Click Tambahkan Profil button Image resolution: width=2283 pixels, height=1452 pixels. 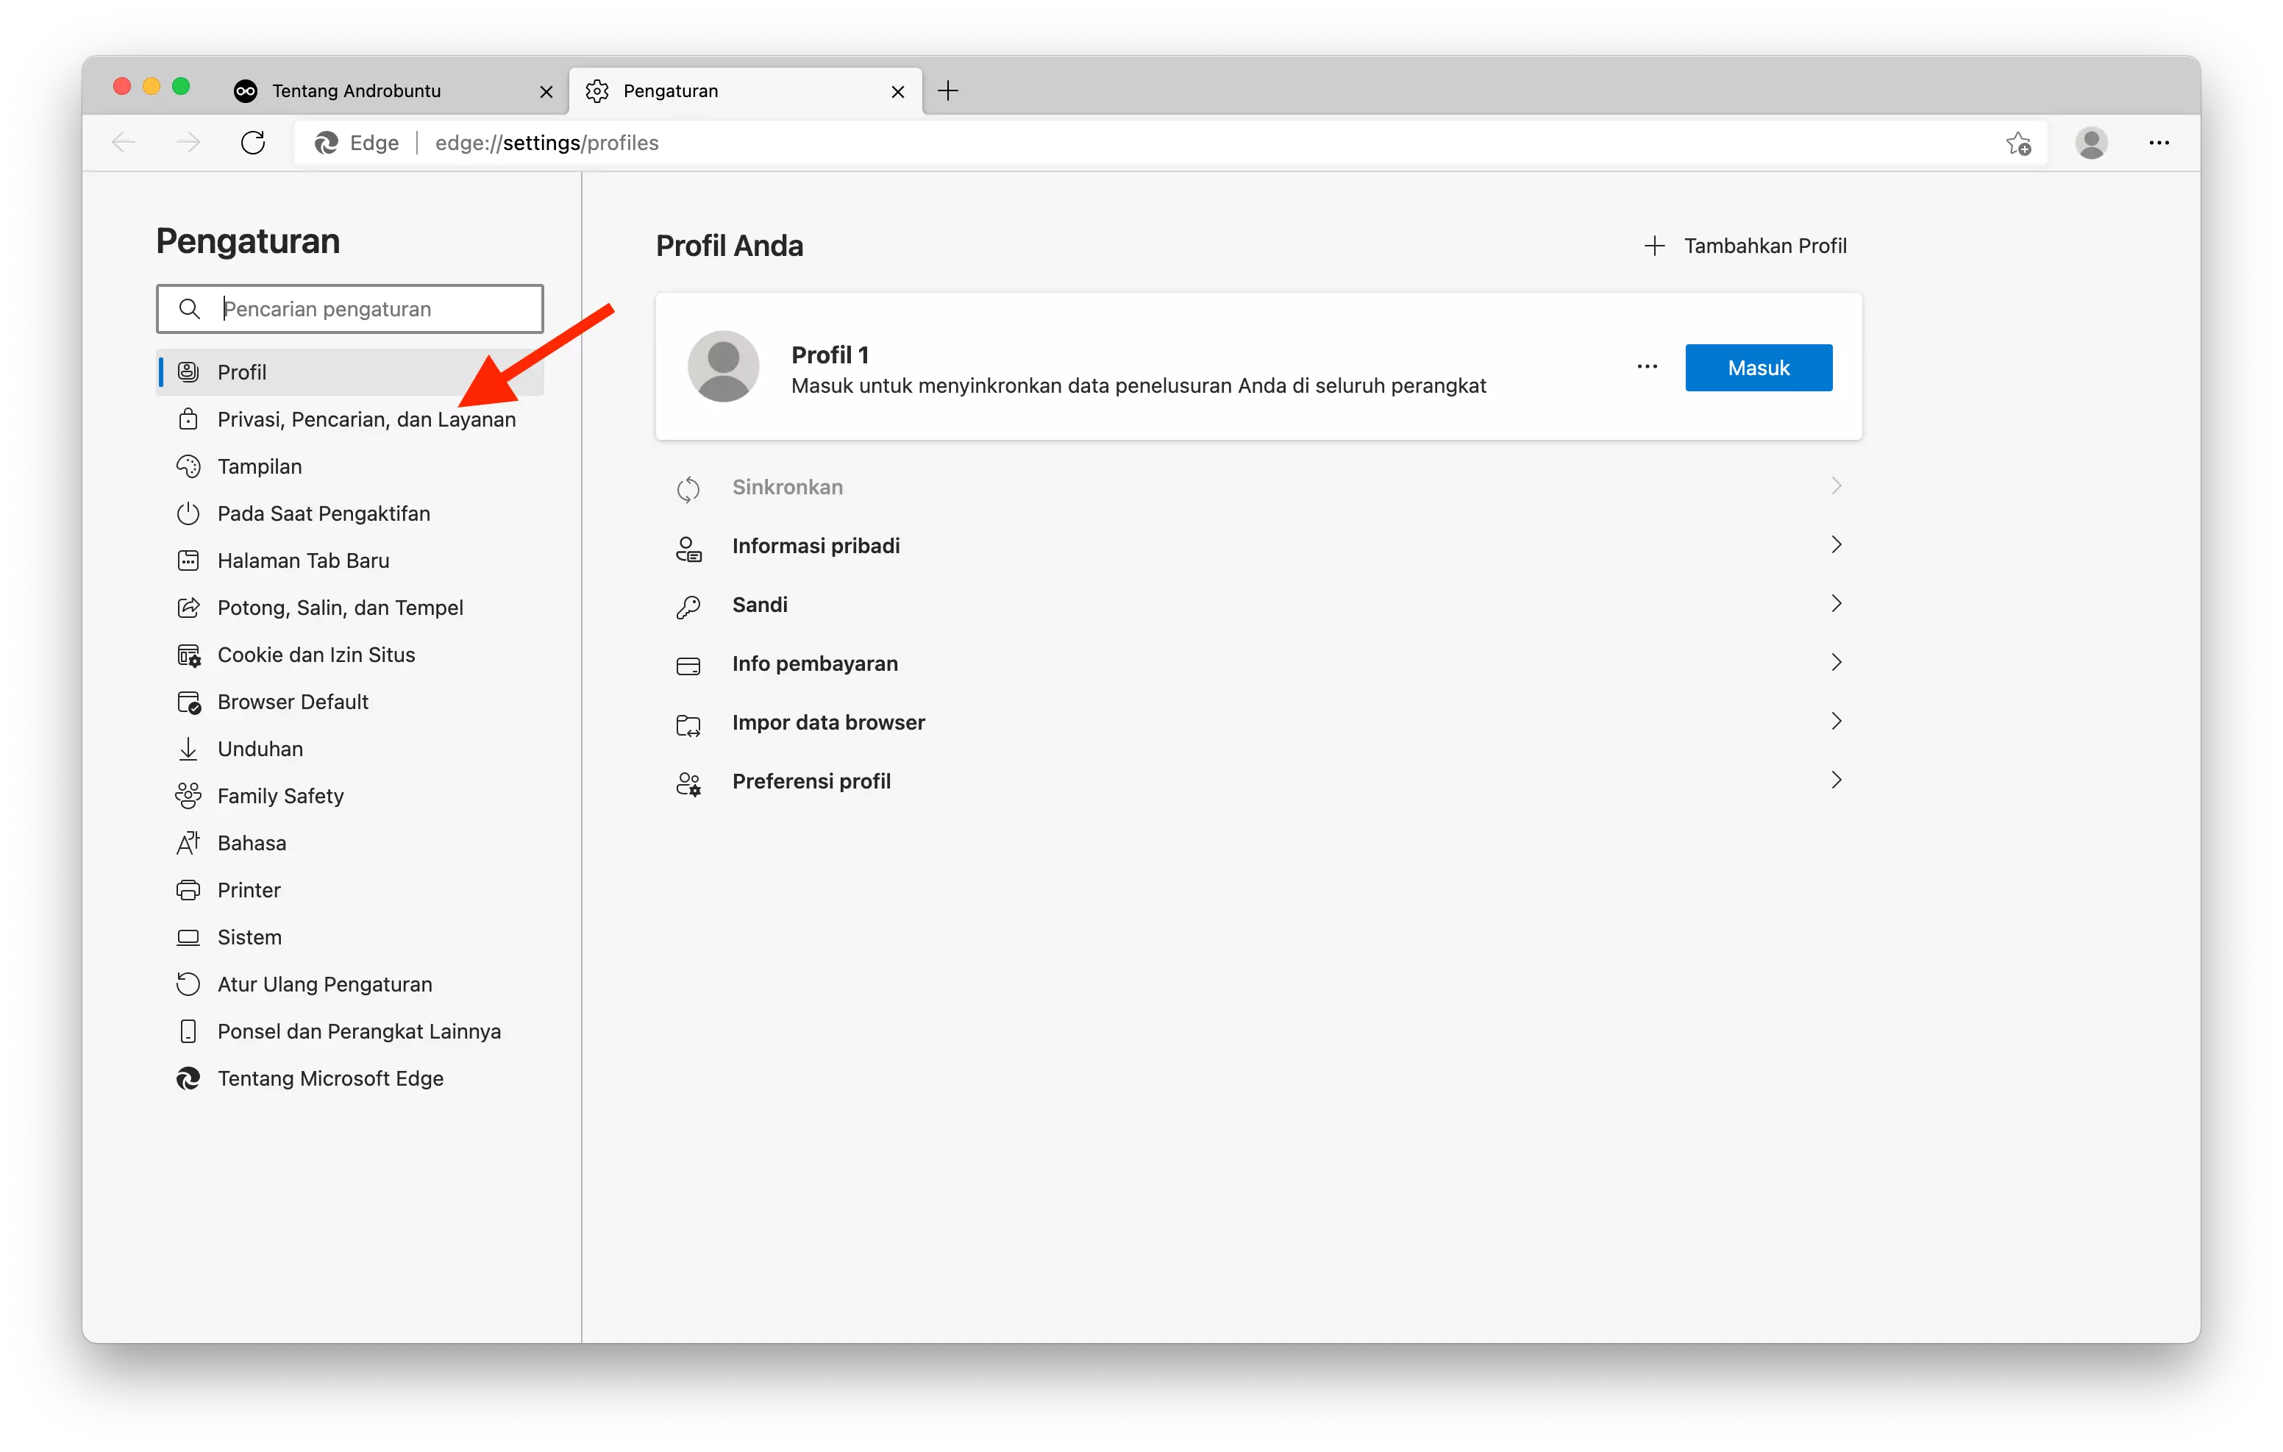coord(1744,244)
